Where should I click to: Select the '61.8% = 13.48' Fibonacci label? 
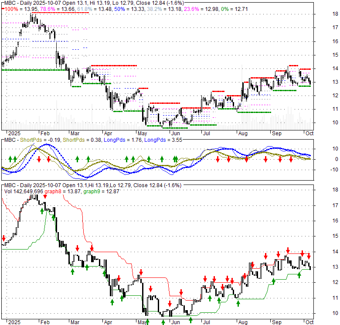(94, 9)
